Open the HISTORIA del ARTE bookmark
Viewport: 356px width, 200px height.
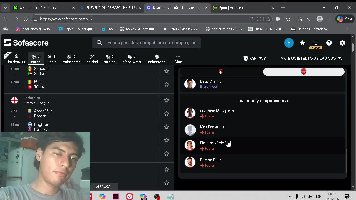pos(266,29)
